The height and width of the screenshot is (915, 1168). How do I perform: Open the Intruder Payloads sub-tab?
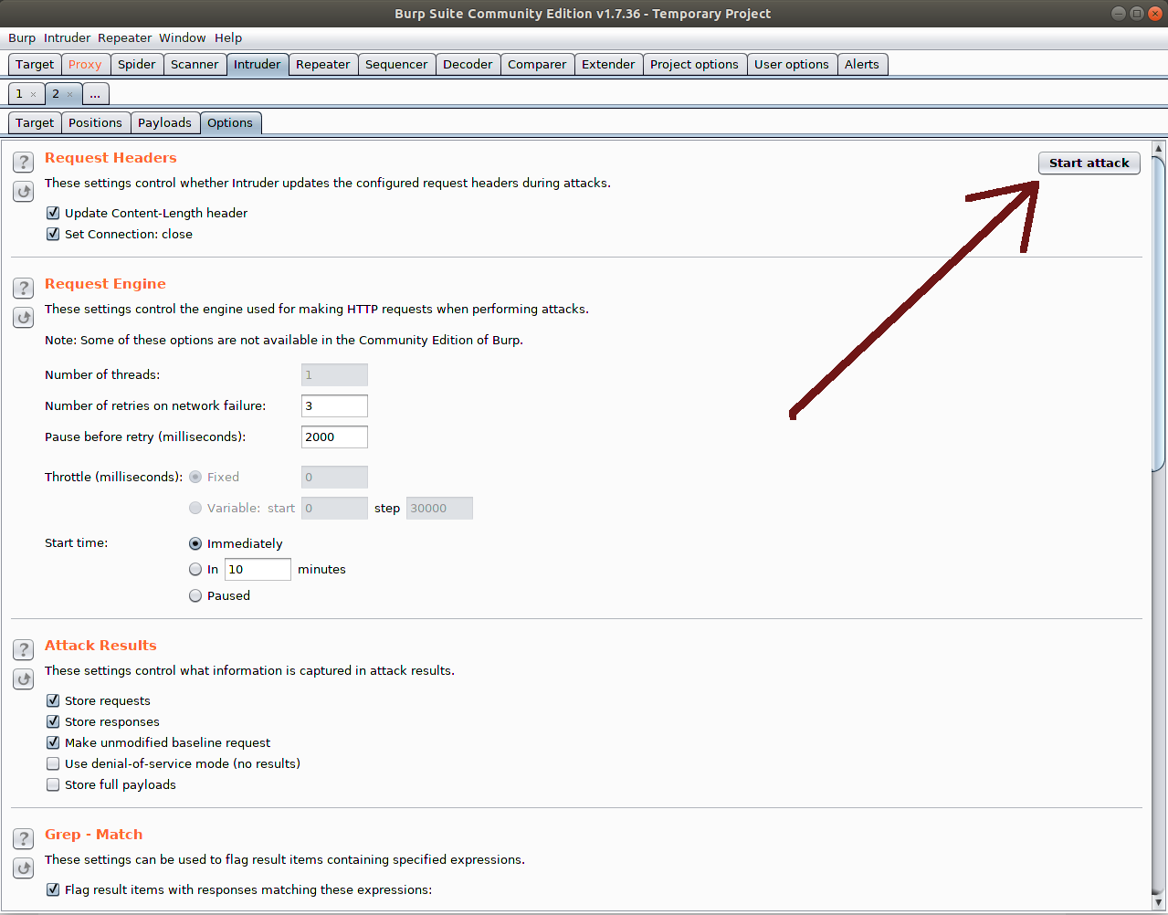[164, 122]
